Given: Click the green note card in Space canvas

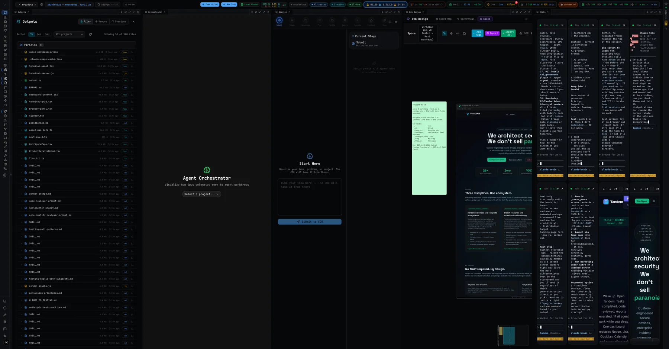Looking at the screenshot, I should click(429, 148).
